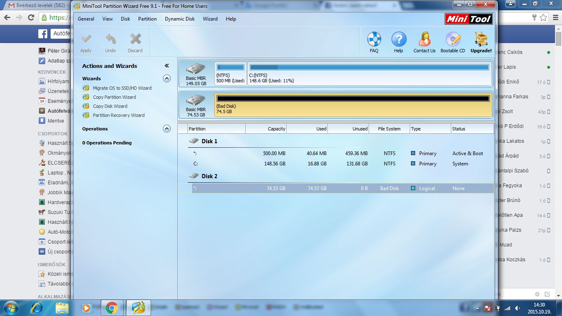This screenshot has height=316, width=562.
Task: Click the Upgrade shopping cart icon
Action: coord(481,39)
